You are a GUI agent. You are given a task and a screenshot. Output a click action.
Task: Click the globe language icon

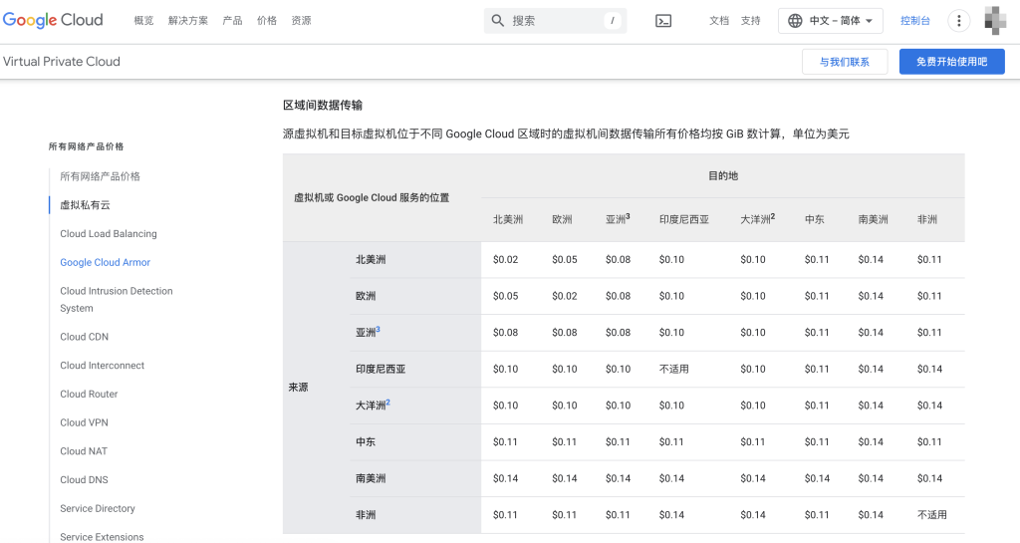(x=795, y=21)
